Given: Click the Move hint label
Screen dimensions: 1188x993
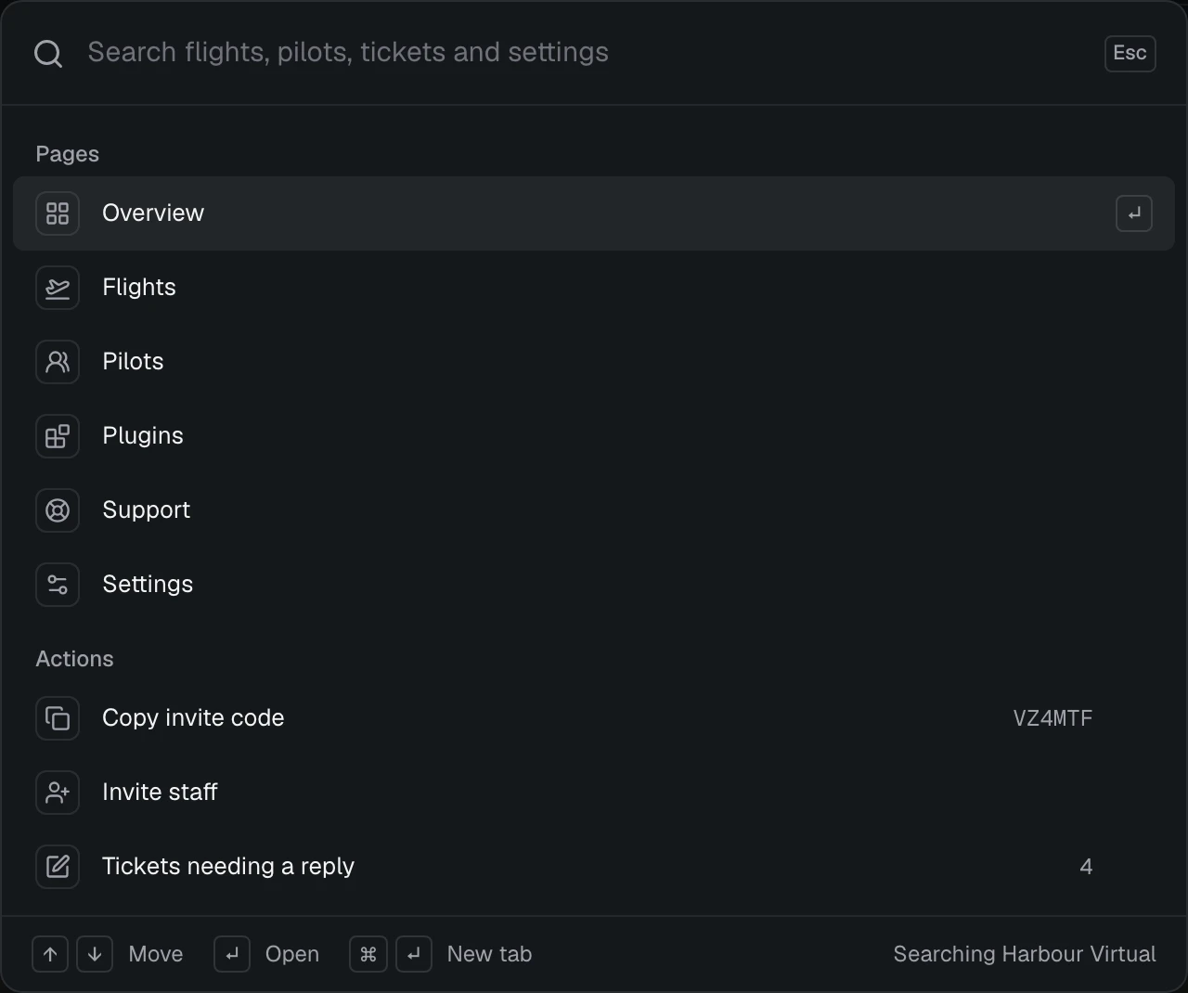Looking at the screenshot, I should click(156, 954).
